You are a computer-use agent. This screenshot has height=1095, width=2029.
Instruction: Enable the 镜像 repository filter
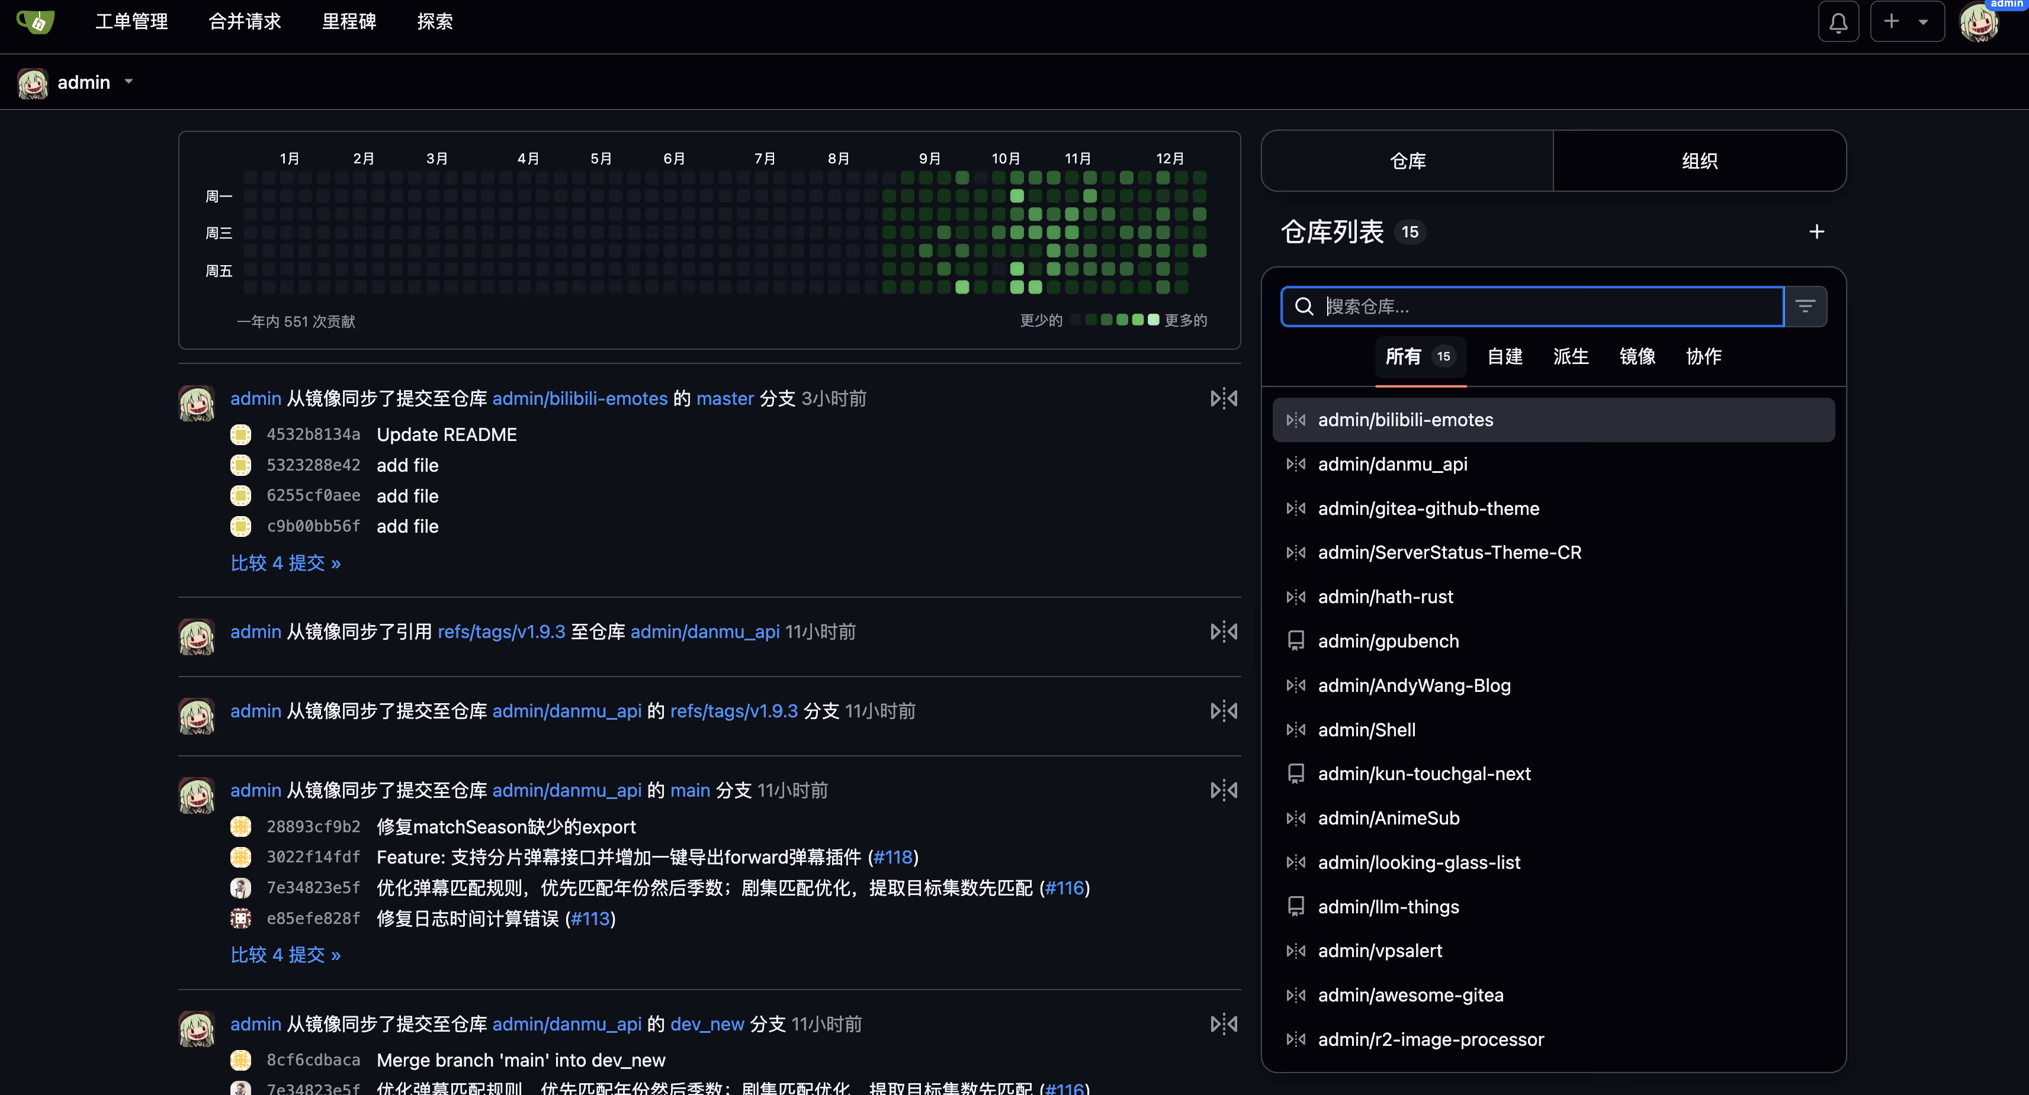pyautogui.click(x=1637, y=356)
